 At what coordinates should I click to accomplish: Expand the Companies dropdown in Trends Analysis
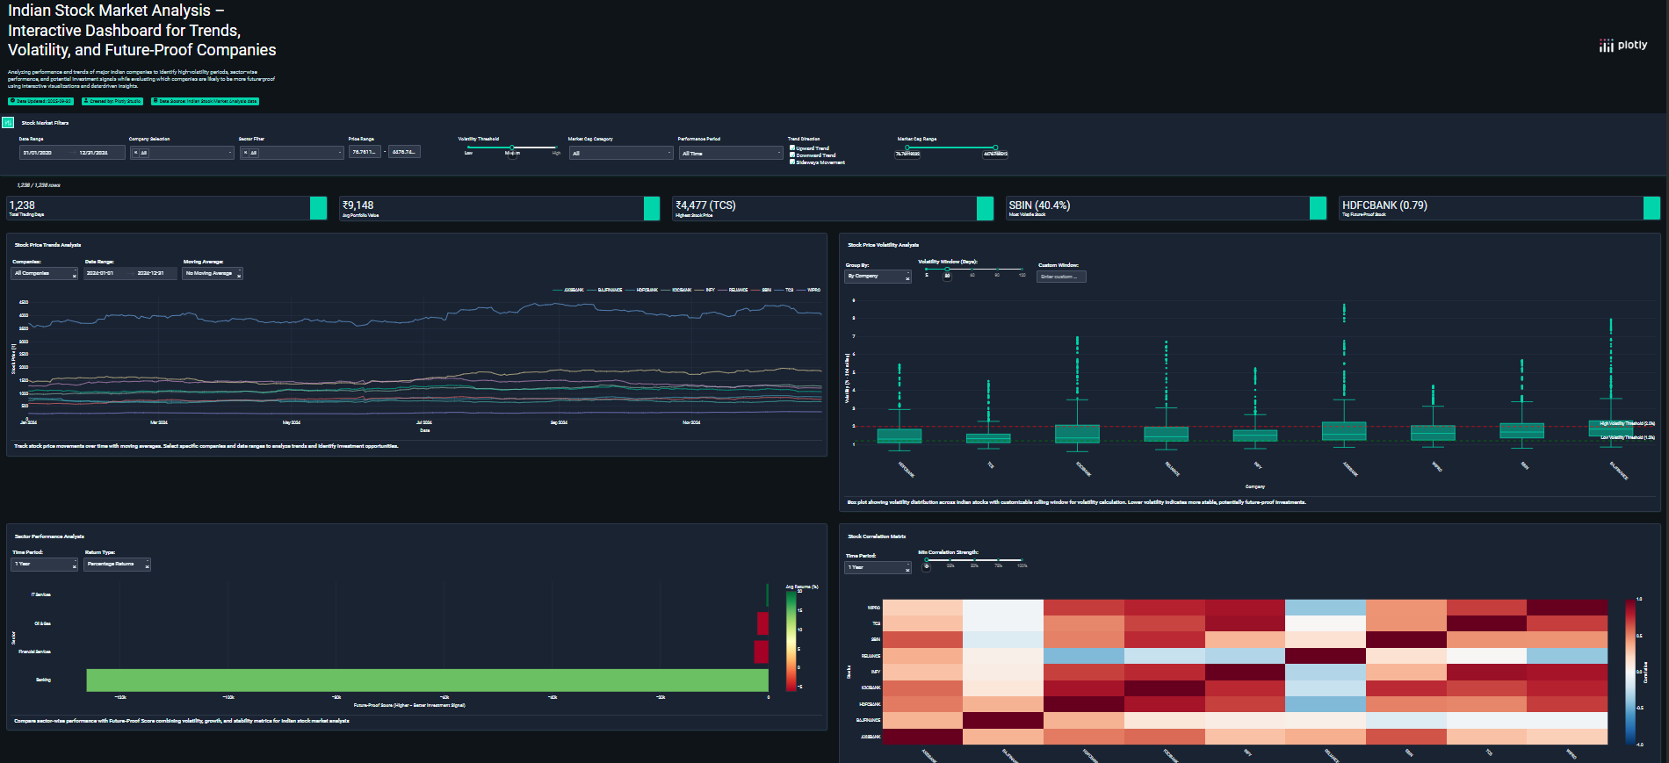[x=45, y=273]
